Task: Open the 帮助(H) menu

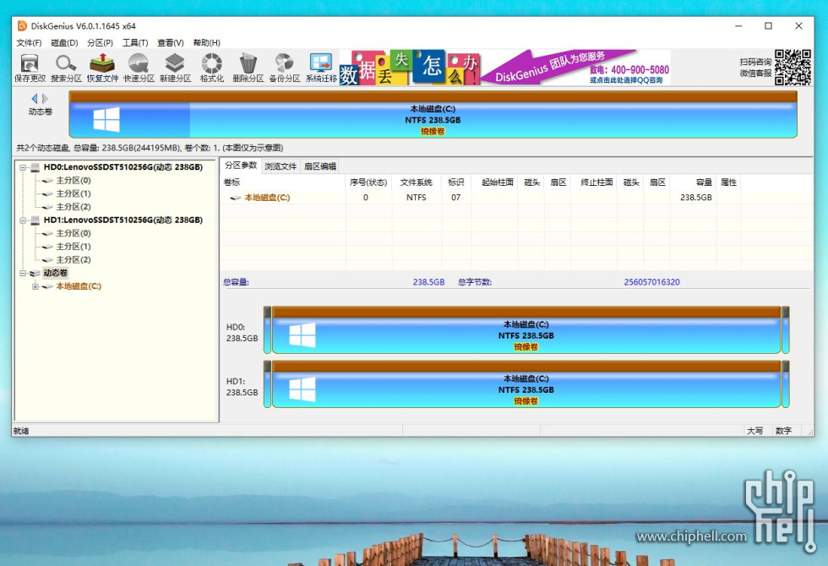Action: pyautogui.click(x=206, y=43)
